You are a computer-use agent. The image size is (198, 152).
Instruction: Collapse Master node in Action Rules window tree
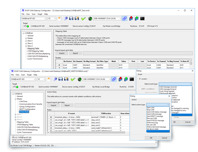15,99
